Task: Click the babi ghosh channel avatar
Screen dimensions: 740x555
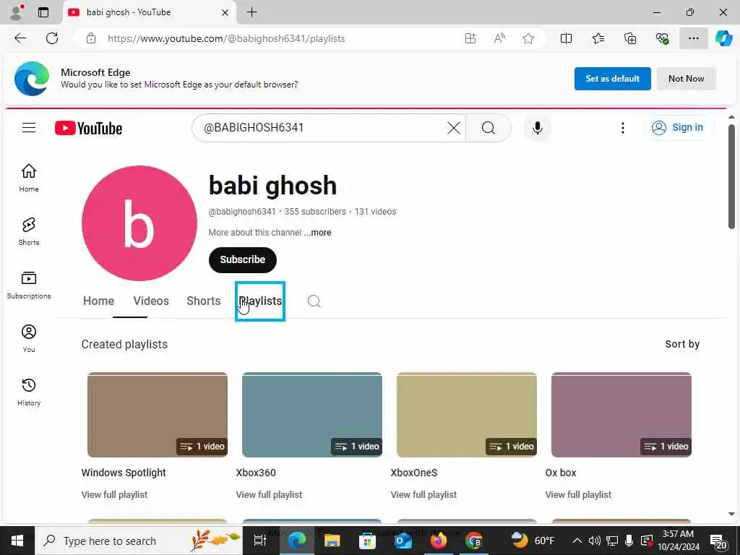Action: tap(139, 223)
